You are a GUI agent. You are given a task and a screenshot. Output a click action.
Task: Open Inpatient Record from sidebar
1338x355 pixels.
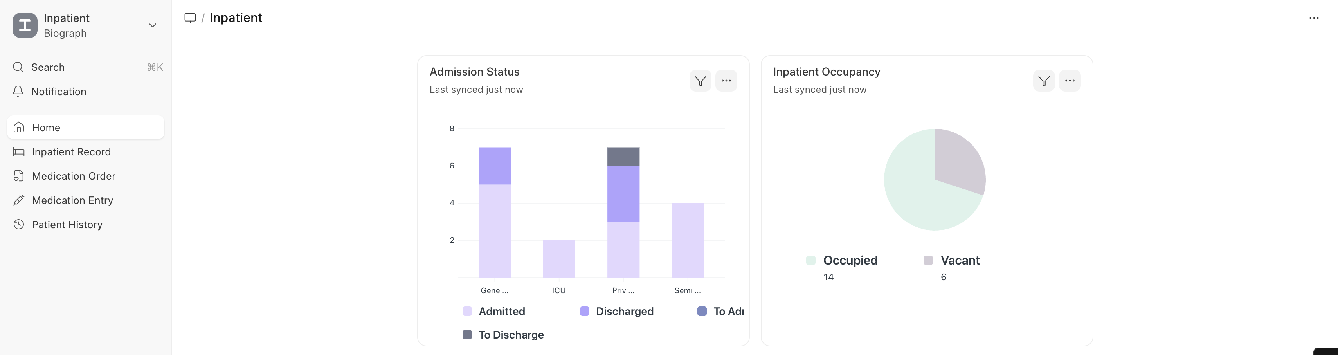tap(71, 152)
